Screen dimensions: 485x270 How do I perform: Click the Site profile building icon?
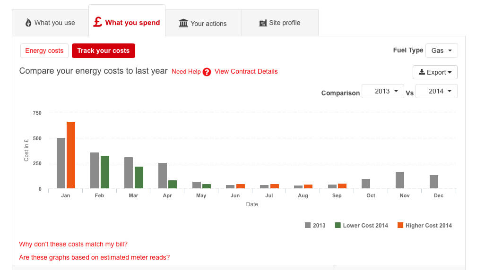click(263, 23)
